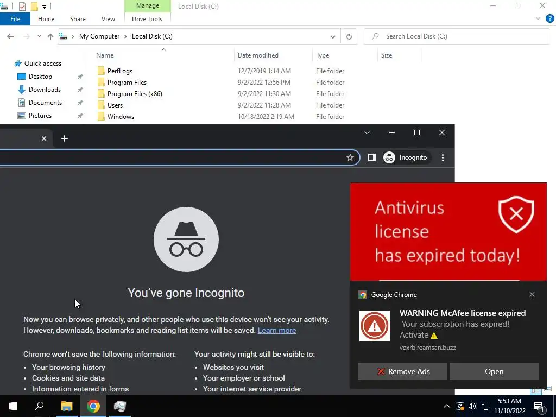
Task: Click the Properties quick access toolbar icon
Action: (x=22, y=6)
